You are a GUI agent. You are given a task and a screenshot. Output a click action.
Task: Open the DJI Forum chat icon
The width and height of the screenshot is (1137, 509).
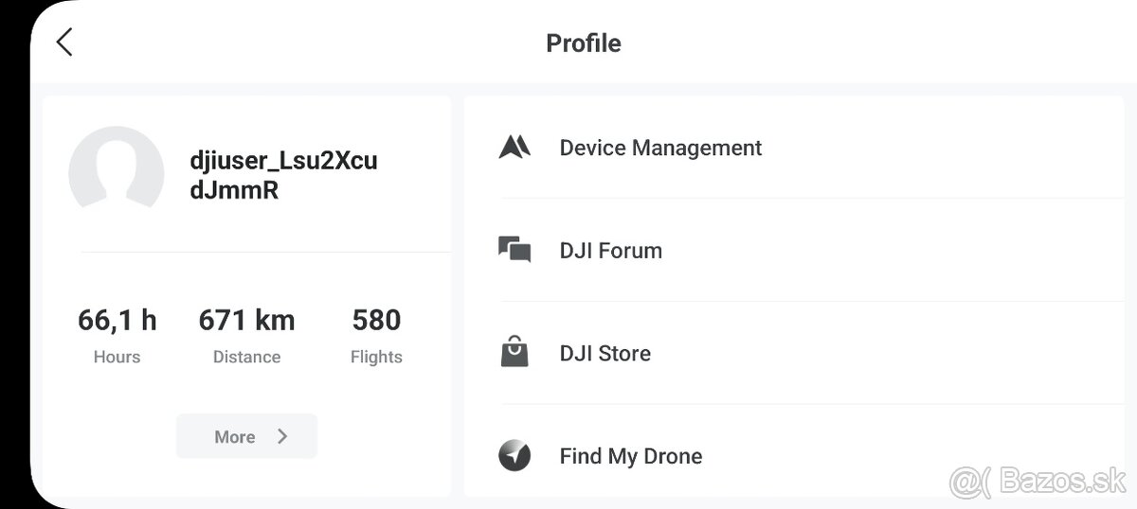[514, 251]
